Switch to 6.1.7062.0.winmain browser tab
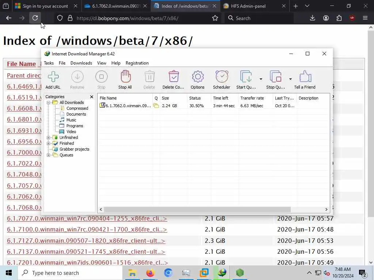374x280 pixels. [x=116, y=6]
